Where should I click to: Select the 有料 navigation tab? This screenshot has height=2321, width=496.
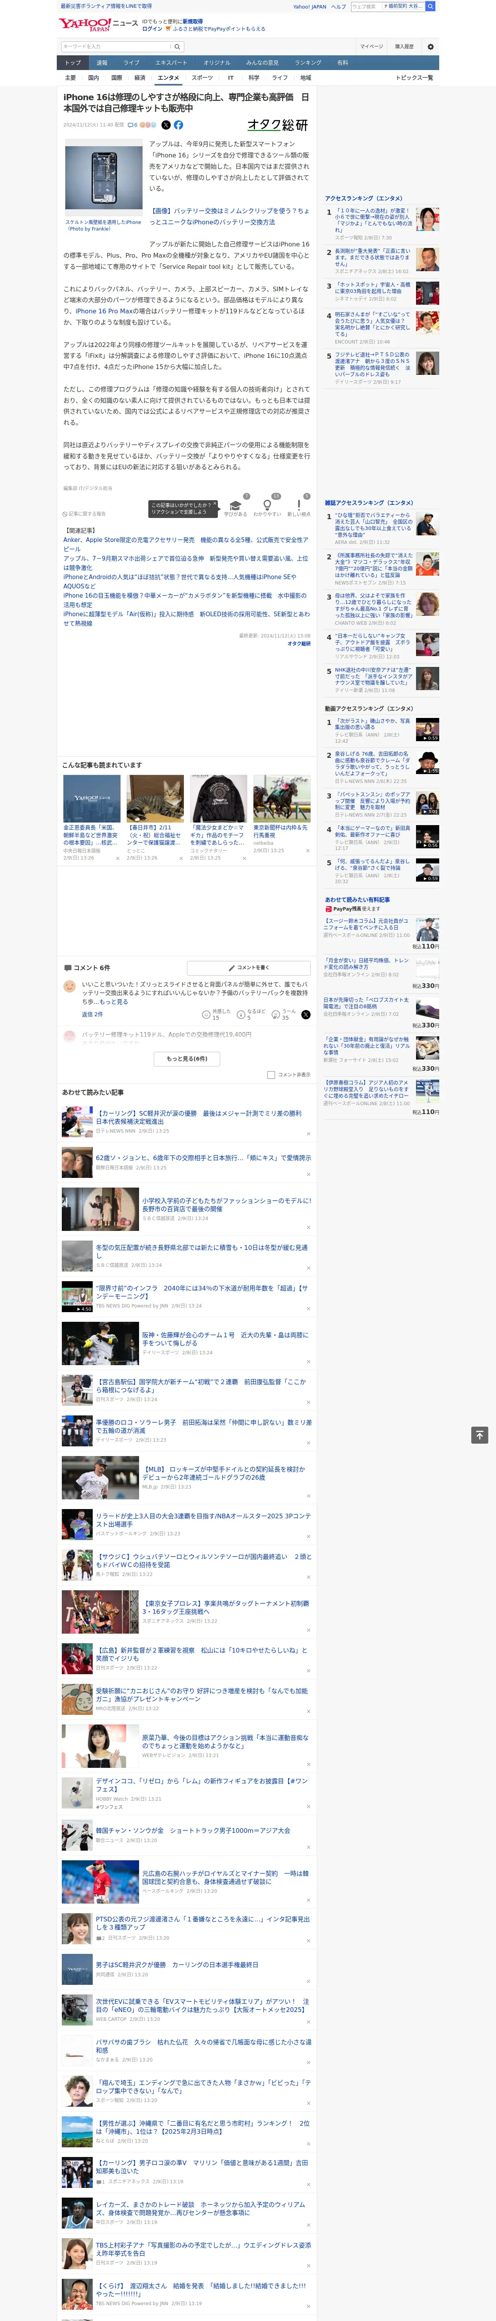[x=342, y=63]
